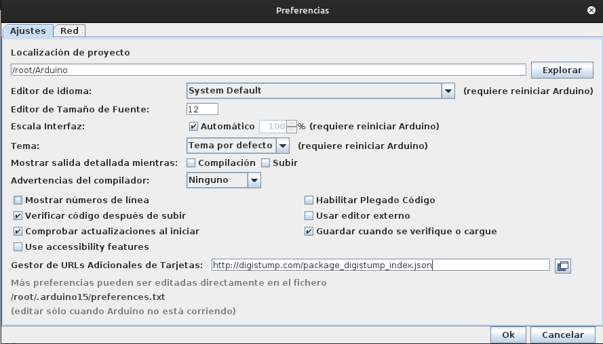Enable detailed output for Subir
Screen dimensions: 603x344
(x=266, y=163)
